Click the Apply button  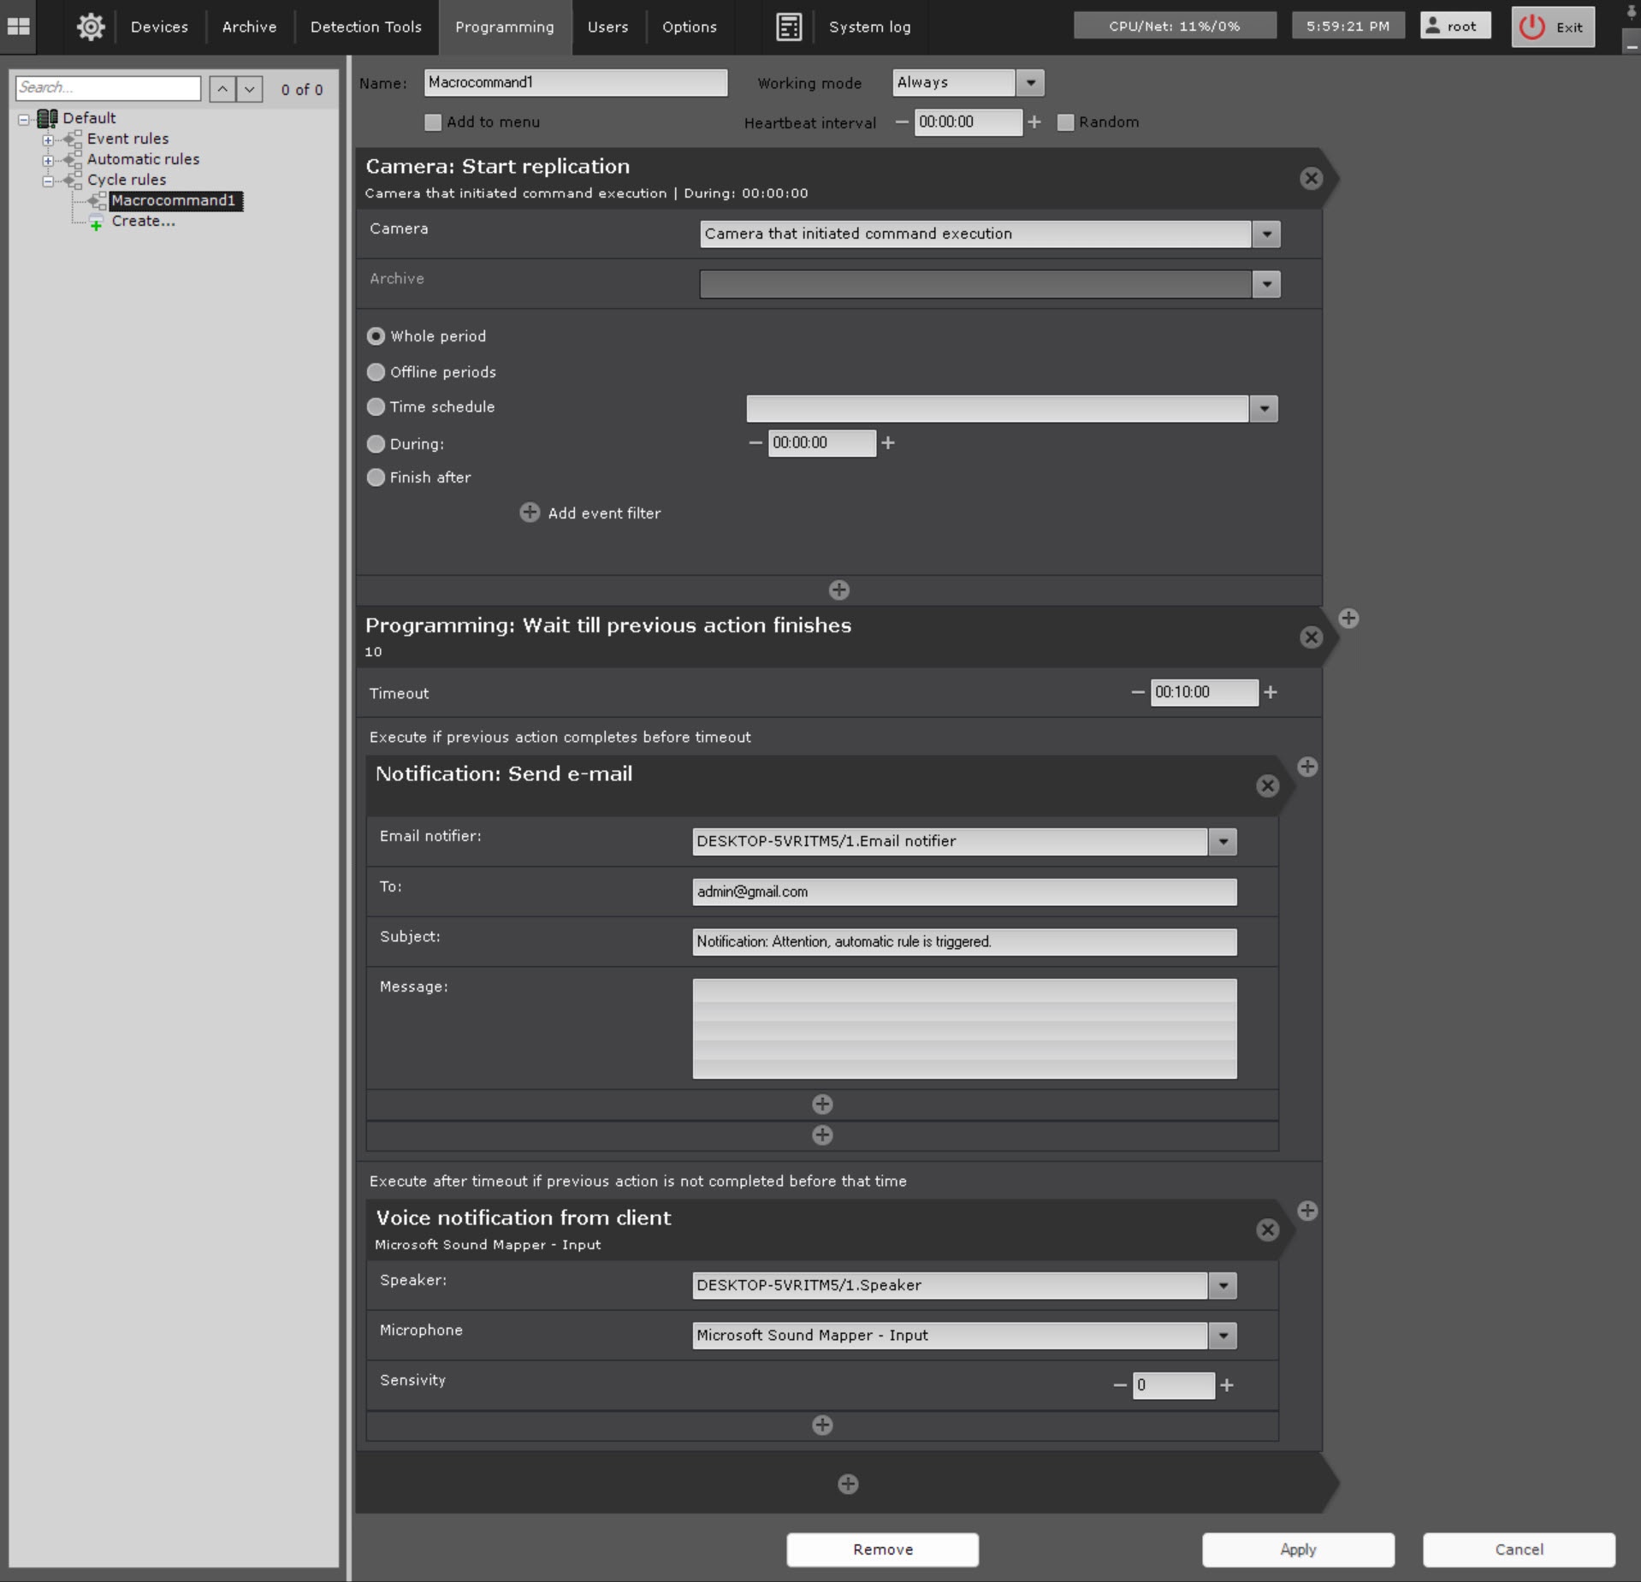(1297, 1549)
